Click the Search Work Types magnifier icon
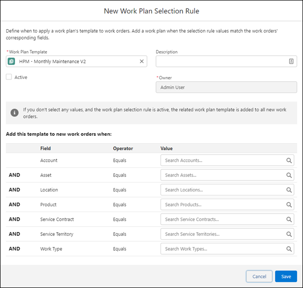The image size is (303, 288). (x=289, y=249)
